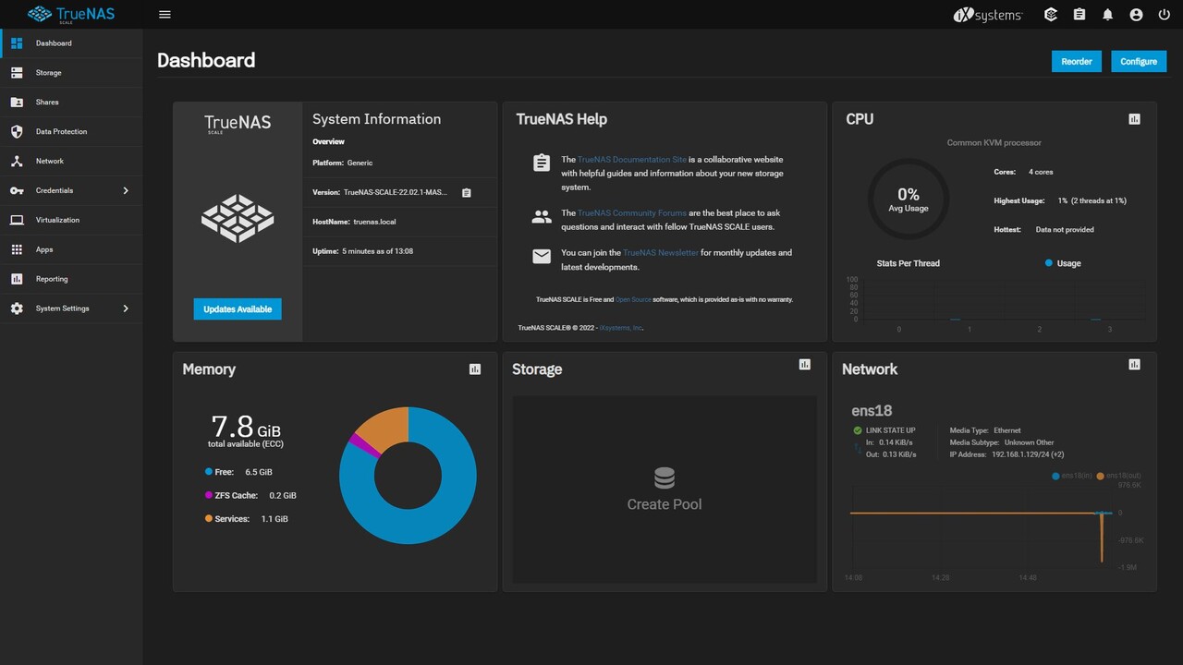
Task: Click the System Settings gear icon
Action: [17, 308]
